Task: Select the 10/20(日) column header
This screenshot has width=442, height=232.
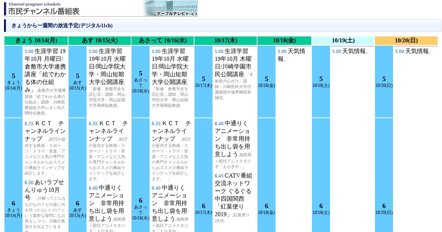Action: [406, 41]
